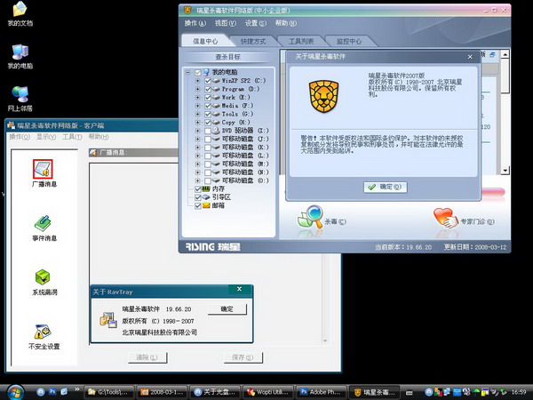The width and height of the screenshot is (533, 400).
Task: Click the scroll-down arrow in the main window scrollbar
Action: (505, 171)
